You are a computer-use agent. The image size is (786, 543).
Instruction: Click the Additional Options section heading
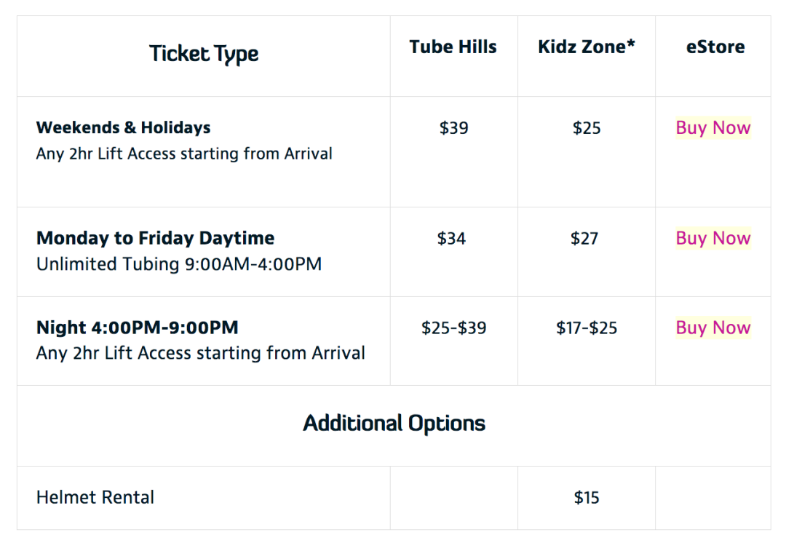(394, 423)
